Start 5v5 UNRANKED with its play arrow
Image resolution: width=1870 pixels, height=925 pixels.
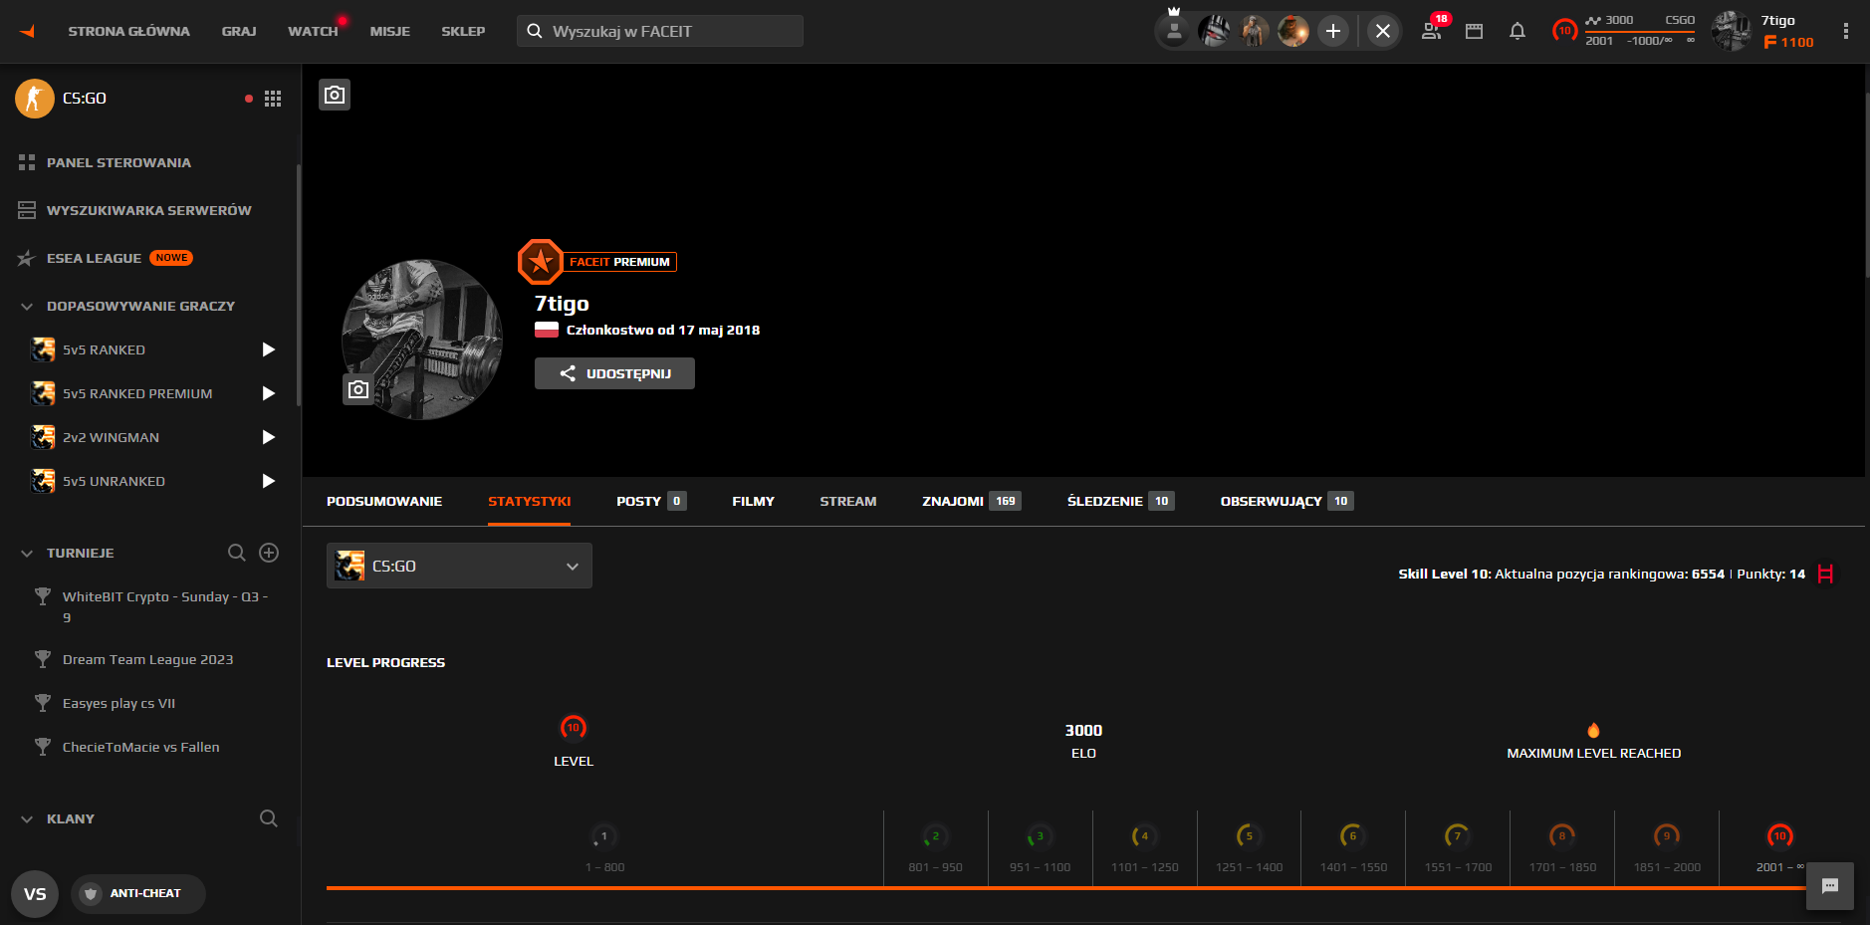[x=268, y=481]
